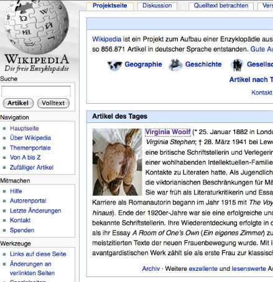
Task: Open Änderungen an verlinkten Seiten link
Action: [32, 268]
